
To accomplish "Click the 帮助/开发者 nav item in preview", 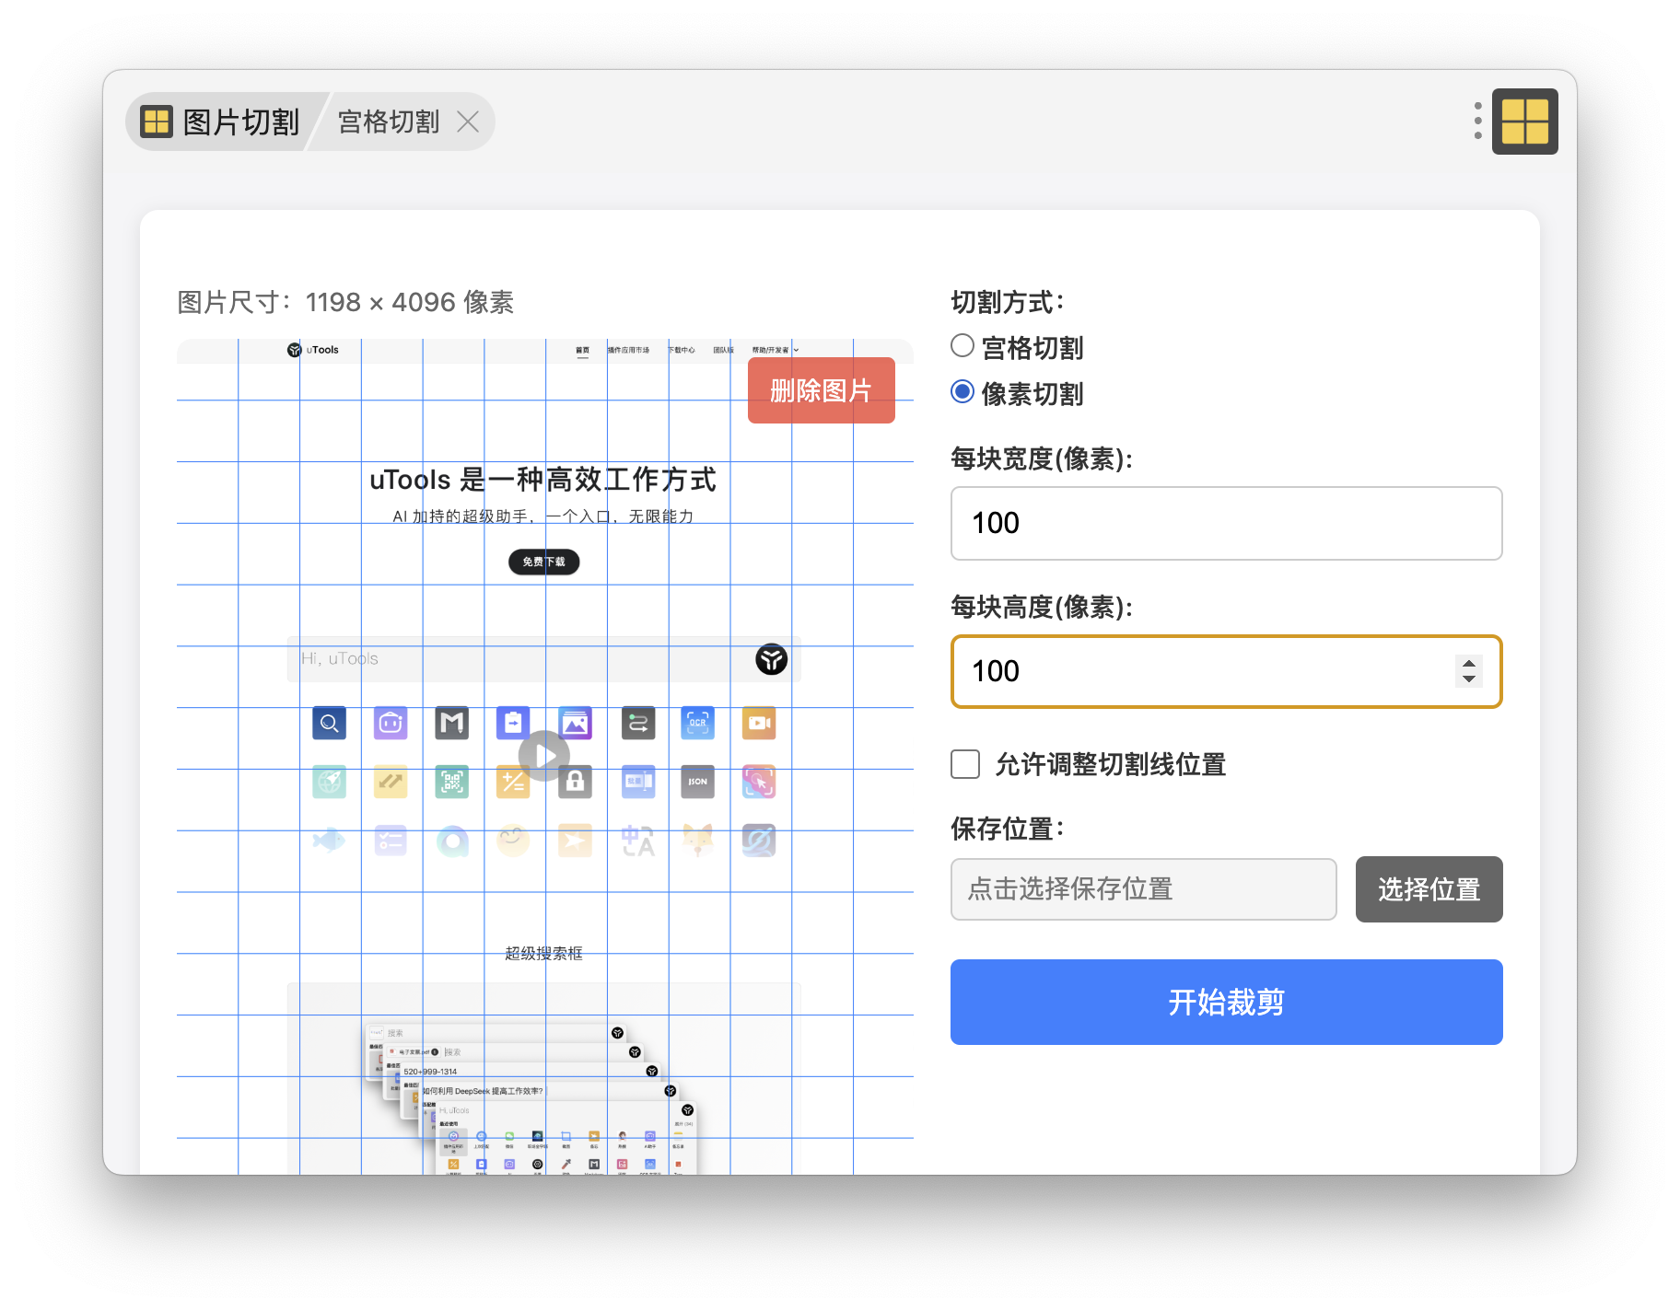I will click(x=774, y=351).
